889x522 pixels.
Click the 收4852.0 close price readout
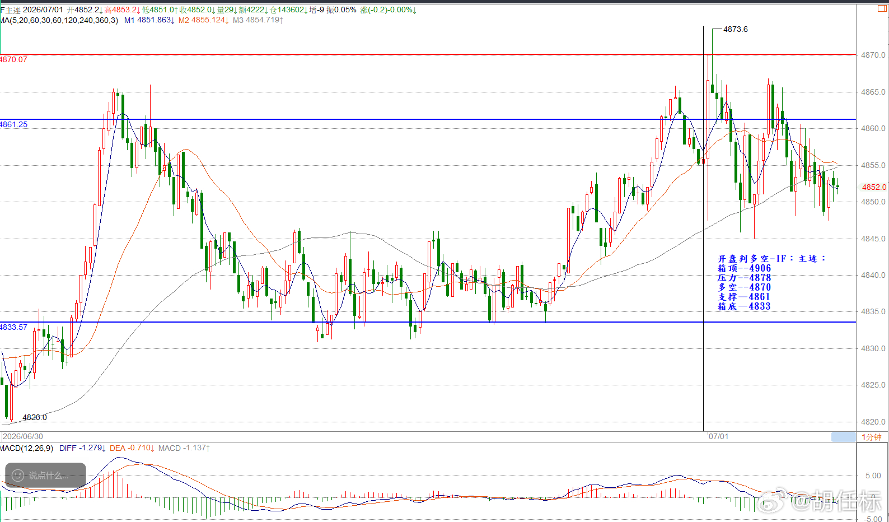pos(198,10)
